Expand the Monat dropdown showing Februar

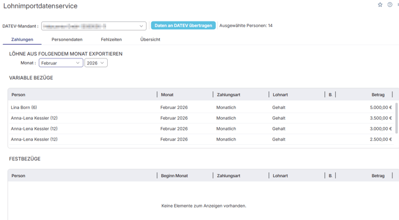[x=61, y=63]
